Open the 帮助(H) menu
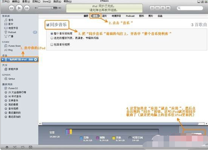The image size is (208, 150). pos(68,2)
